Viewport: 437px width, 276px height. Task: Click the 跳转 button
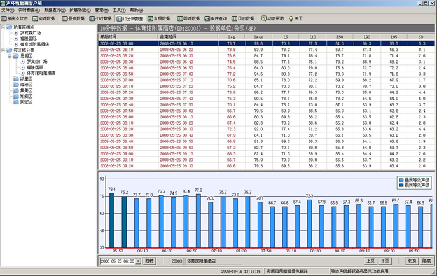pyautogui.click(x=149, y=261)
